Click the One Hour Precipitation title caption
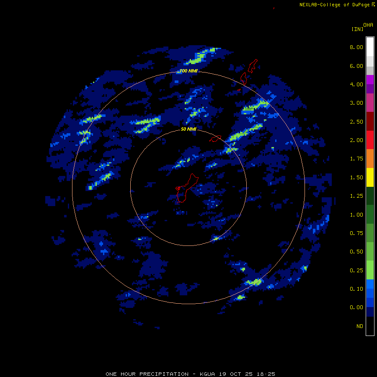This screenshot has width=377, height=377. pos(190,374)
